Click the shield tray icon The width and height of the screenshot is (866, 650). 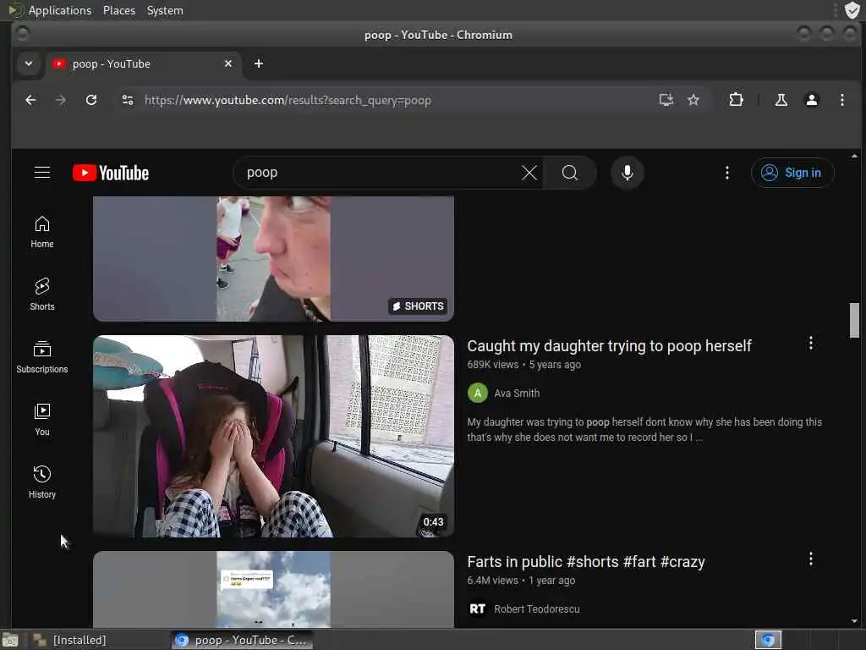852,10
